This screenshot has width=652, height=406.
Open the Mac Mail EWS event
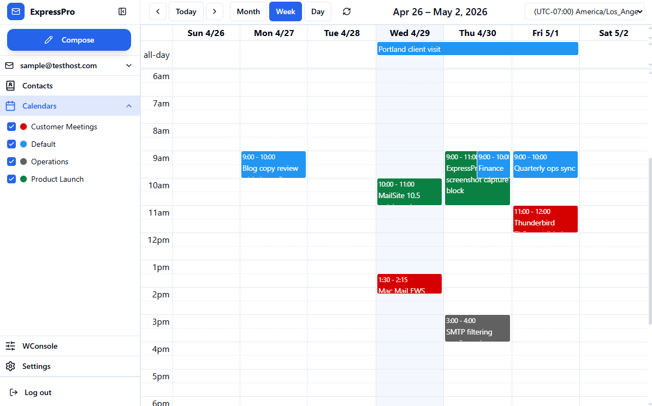click(x=410, y=284)
